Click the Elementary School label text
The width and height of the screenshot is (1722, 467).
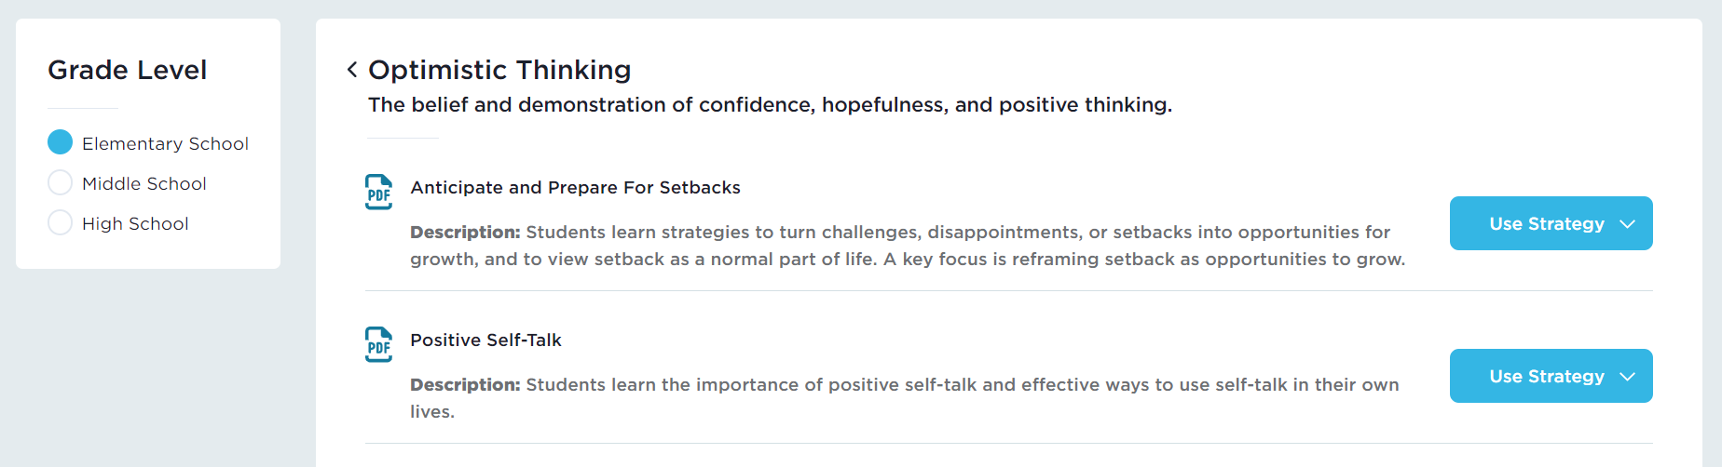165,143
